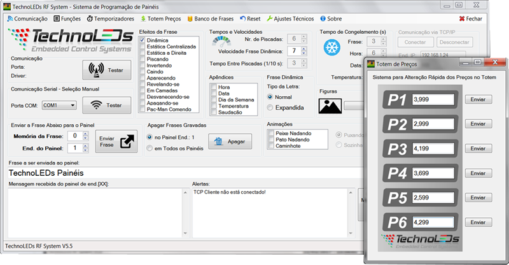Send the P4 price with Enviar
This screenshot has height=265, width=509.
click(x=478, y=173)
